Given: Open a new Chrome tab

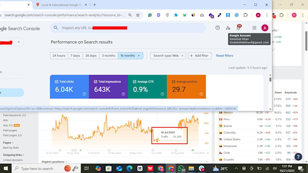Looking at the screenshot, I should coord(95,5).
